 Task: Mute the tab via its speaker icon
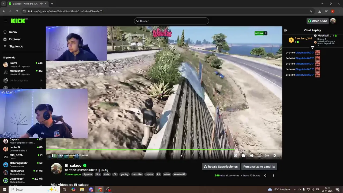(41, 4)
